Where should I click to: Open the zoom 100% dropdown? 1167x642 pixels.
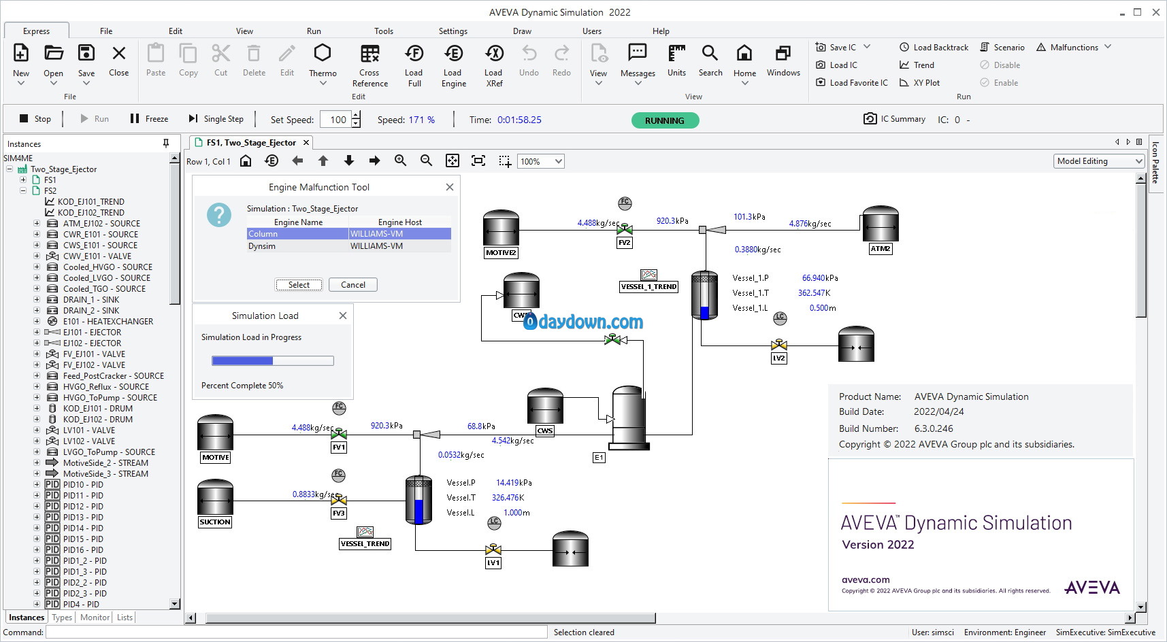coord(559,161)
